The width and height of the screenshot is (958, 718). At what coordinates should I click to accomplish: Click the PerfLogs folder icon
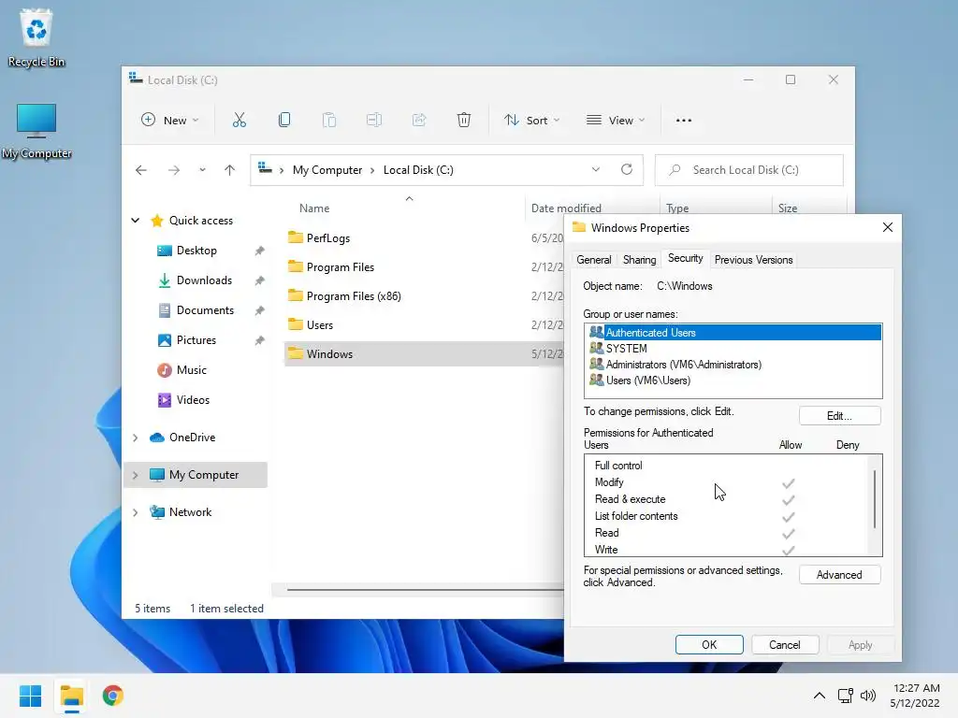click(x=296, y=237)
